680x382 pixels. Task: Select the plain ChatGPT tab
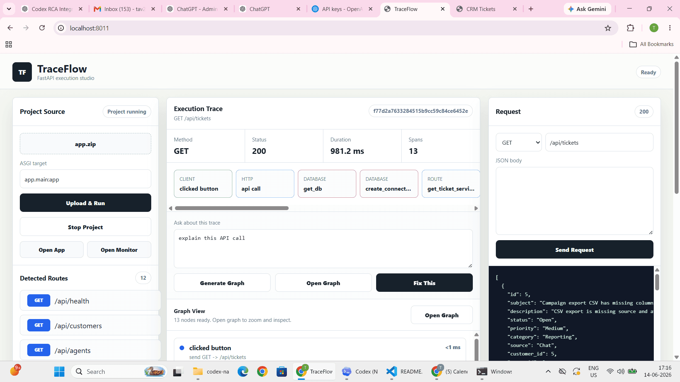269,9
